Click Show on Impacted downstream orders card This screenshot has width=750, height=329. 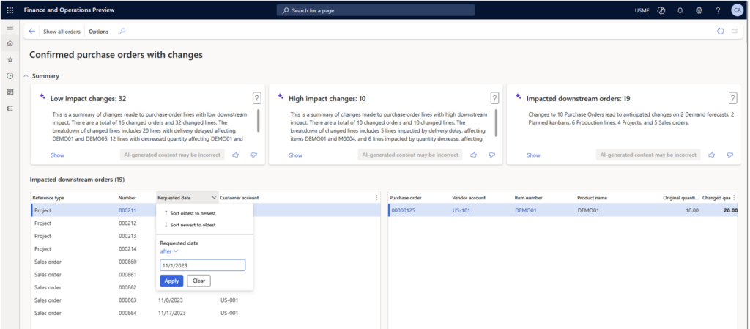coord(533,155)
